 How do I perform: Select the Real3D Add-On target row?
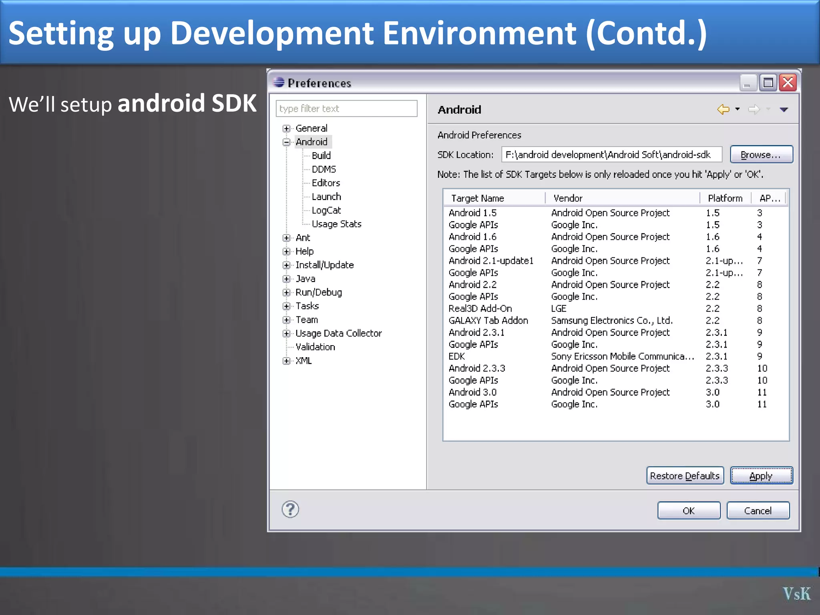pyautogui.click(x=616, y=308)
